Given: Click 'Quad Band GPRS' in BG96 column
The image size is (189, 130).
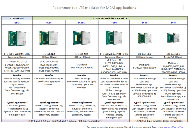Looking at the screenshot, I should 114,69.
